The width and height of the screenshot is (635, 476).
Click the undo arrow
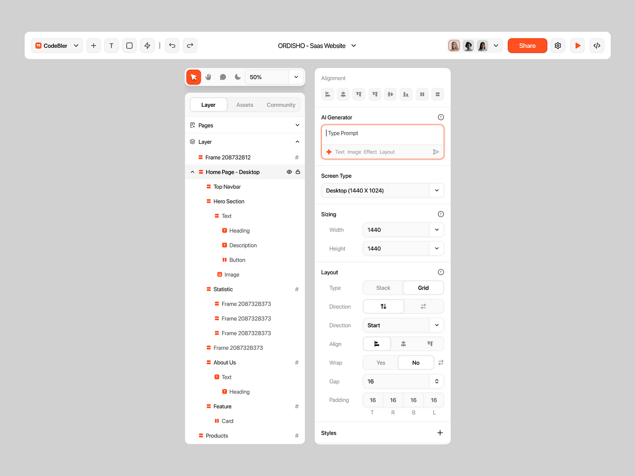(x=172, y=46)
